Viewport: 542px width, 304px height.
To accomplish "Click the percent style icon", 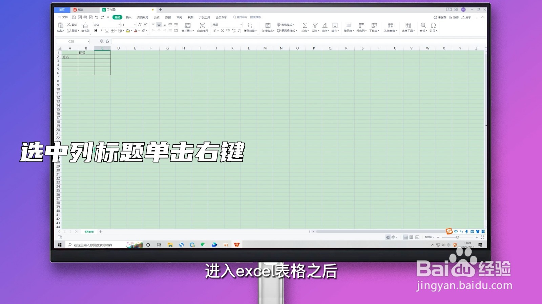I will point(222,30).
